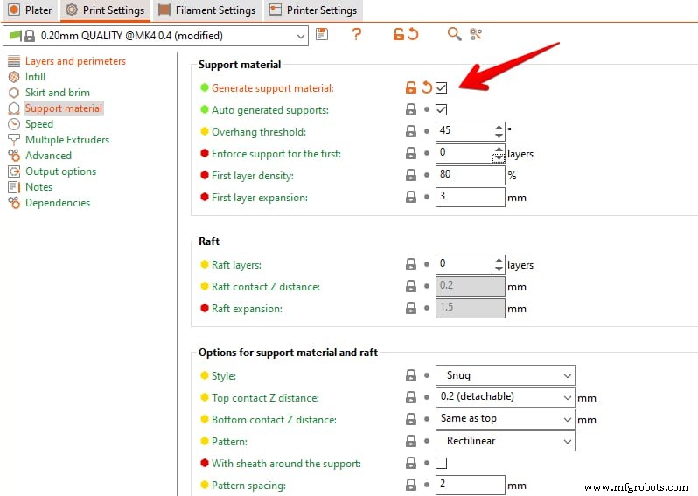698x496 pixels.
Task: Click the First layer expansion label
Action: (x=260, y=197)
